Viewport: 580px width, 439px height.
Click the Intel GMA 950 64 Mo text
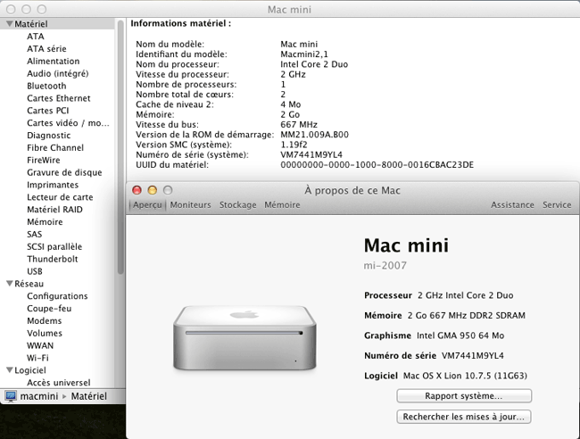[460, 335]
